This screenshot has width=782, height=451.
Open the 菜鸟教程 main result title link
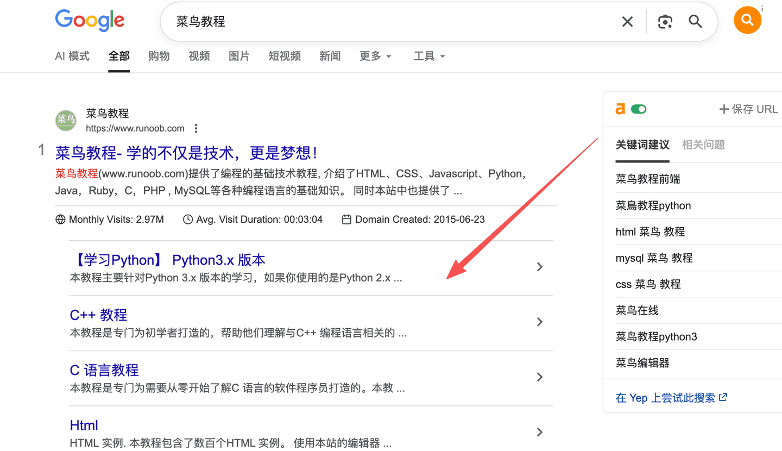186,153
